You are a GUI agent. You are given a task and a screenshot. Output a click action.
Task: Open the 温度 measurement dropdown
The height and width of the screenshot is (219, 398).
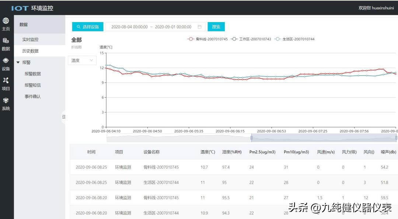pyautogui.click(x=82, y=60)
